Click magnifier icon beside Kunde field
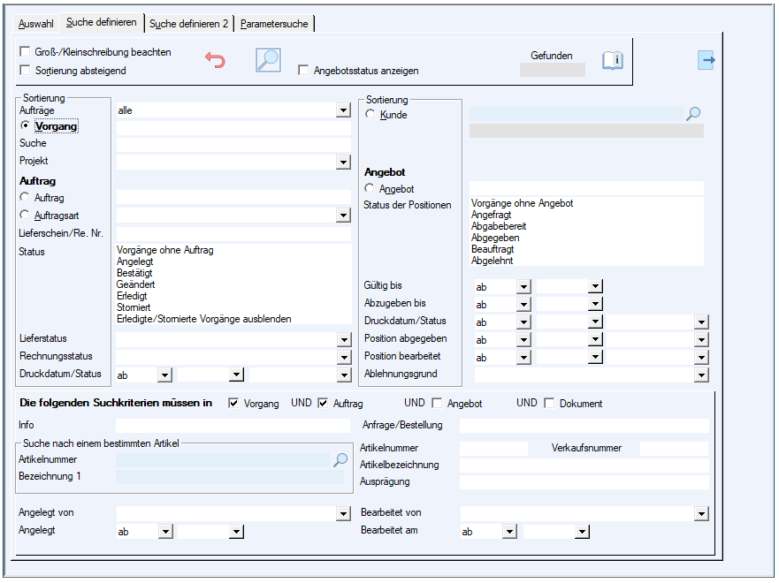Viewport: 779px width, 583px height. [694, 114]
